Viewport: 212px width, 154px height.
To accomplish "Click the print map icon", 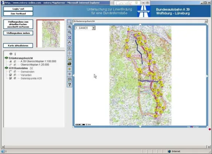I will click(x=70, y=64).
